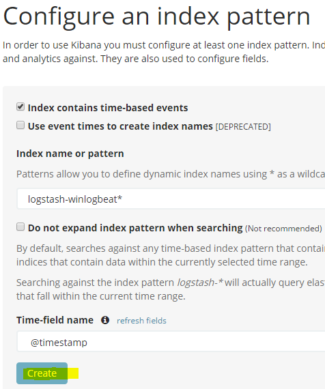325x389 pixels.
Task: Click the italic logstash-* example text
Action: [200, 283]
